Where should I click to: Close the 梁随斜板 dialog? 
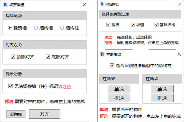pyautogui.click(x=178, y=5)
